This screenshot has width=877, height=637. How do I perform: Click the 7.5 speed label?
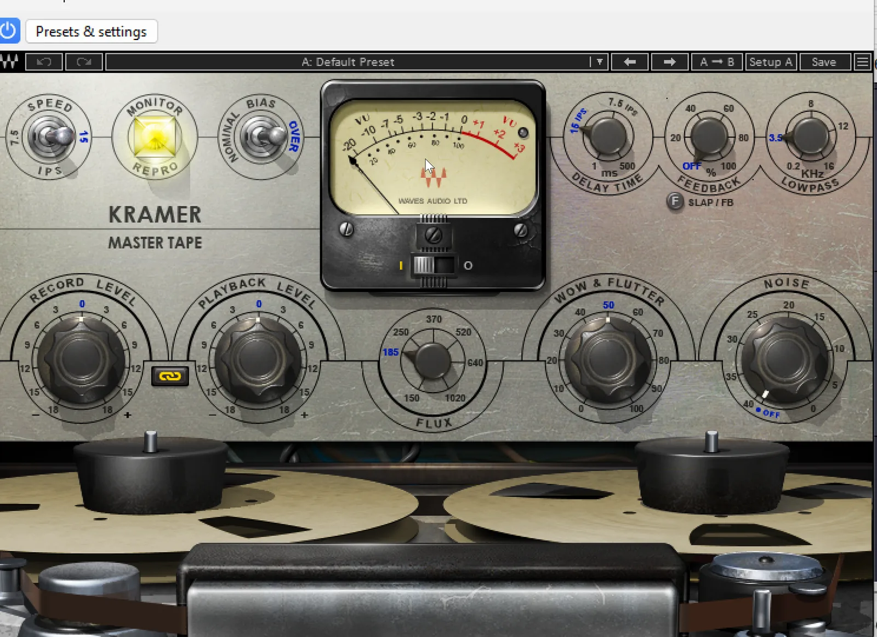[x=14, y=137]
